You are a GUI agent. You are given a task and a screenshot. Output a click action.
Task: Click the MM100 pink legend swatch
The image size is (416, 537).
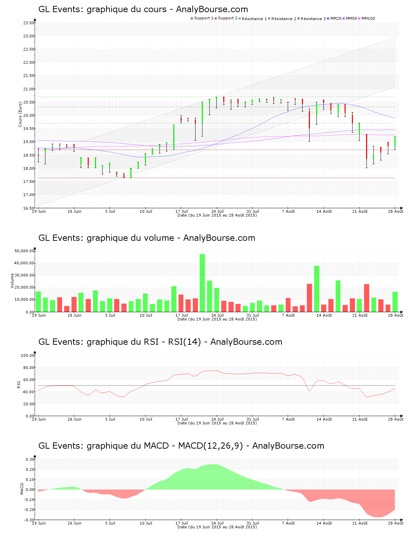click(359, 18)
